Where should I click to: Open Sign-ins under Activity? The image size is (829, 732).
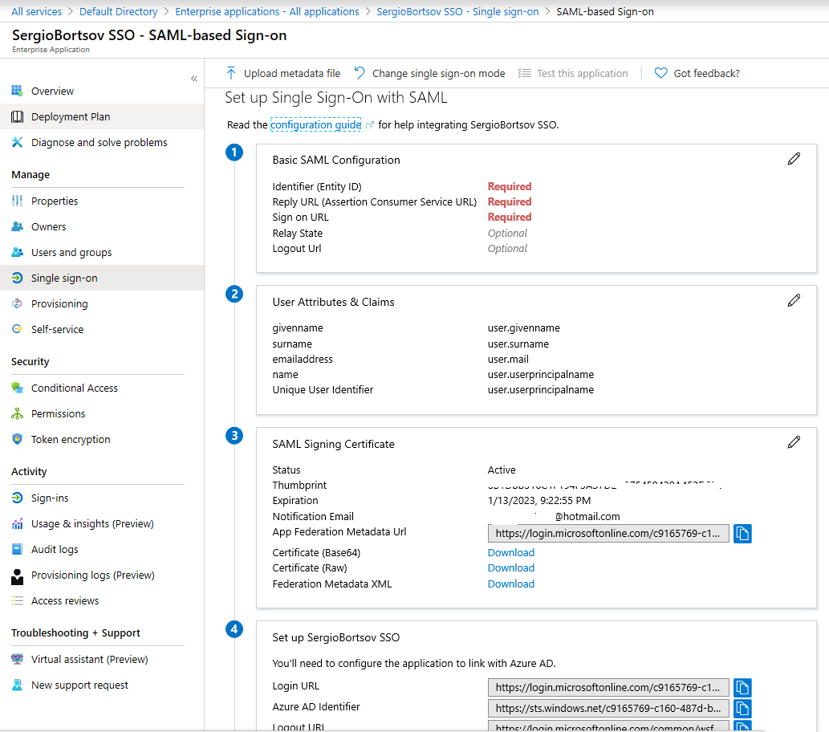click(48, 498)
